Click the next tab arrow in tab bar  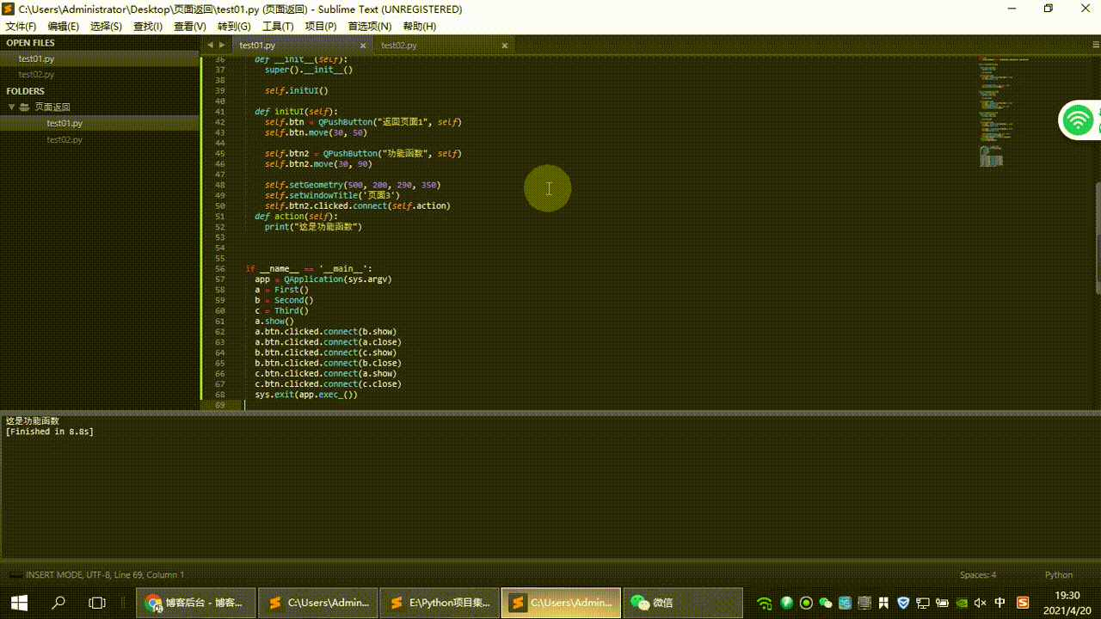[222, 45]
